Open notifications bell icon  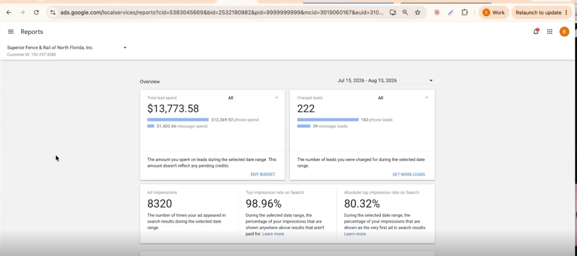[x=536, y=32]
